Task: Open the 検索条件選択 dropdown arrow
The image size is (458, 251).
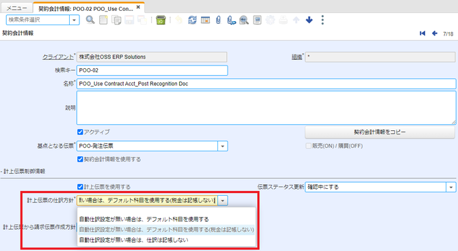Action: (75, 20)
